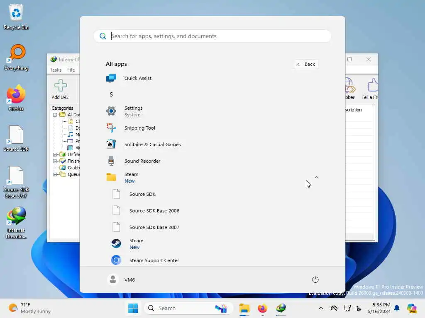Open Firefox from taskbar
This screenshot has width=425, height=318.
262,308
